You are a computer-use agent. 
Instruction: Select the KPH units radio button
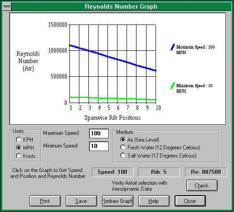(19, 139)
